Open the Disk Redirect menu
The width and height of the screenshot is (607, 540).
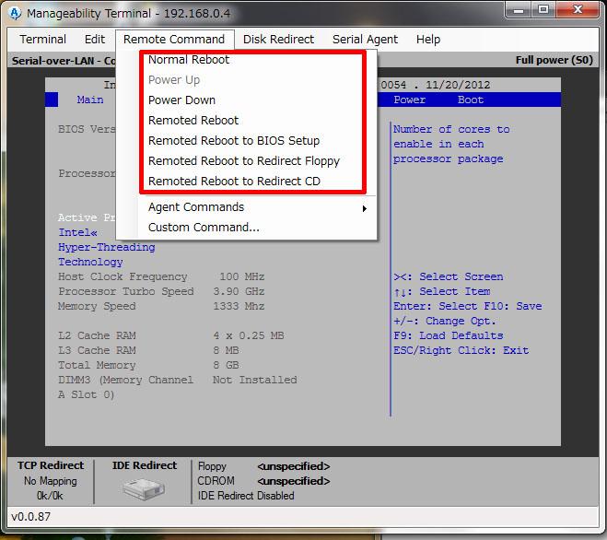pos(278,39)
